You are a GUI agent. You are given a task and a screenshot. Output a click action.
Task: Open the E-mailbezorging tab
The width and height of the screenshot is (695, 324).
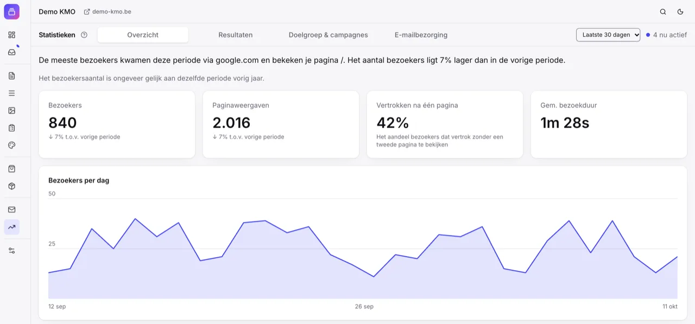click(x=421, y=35)
